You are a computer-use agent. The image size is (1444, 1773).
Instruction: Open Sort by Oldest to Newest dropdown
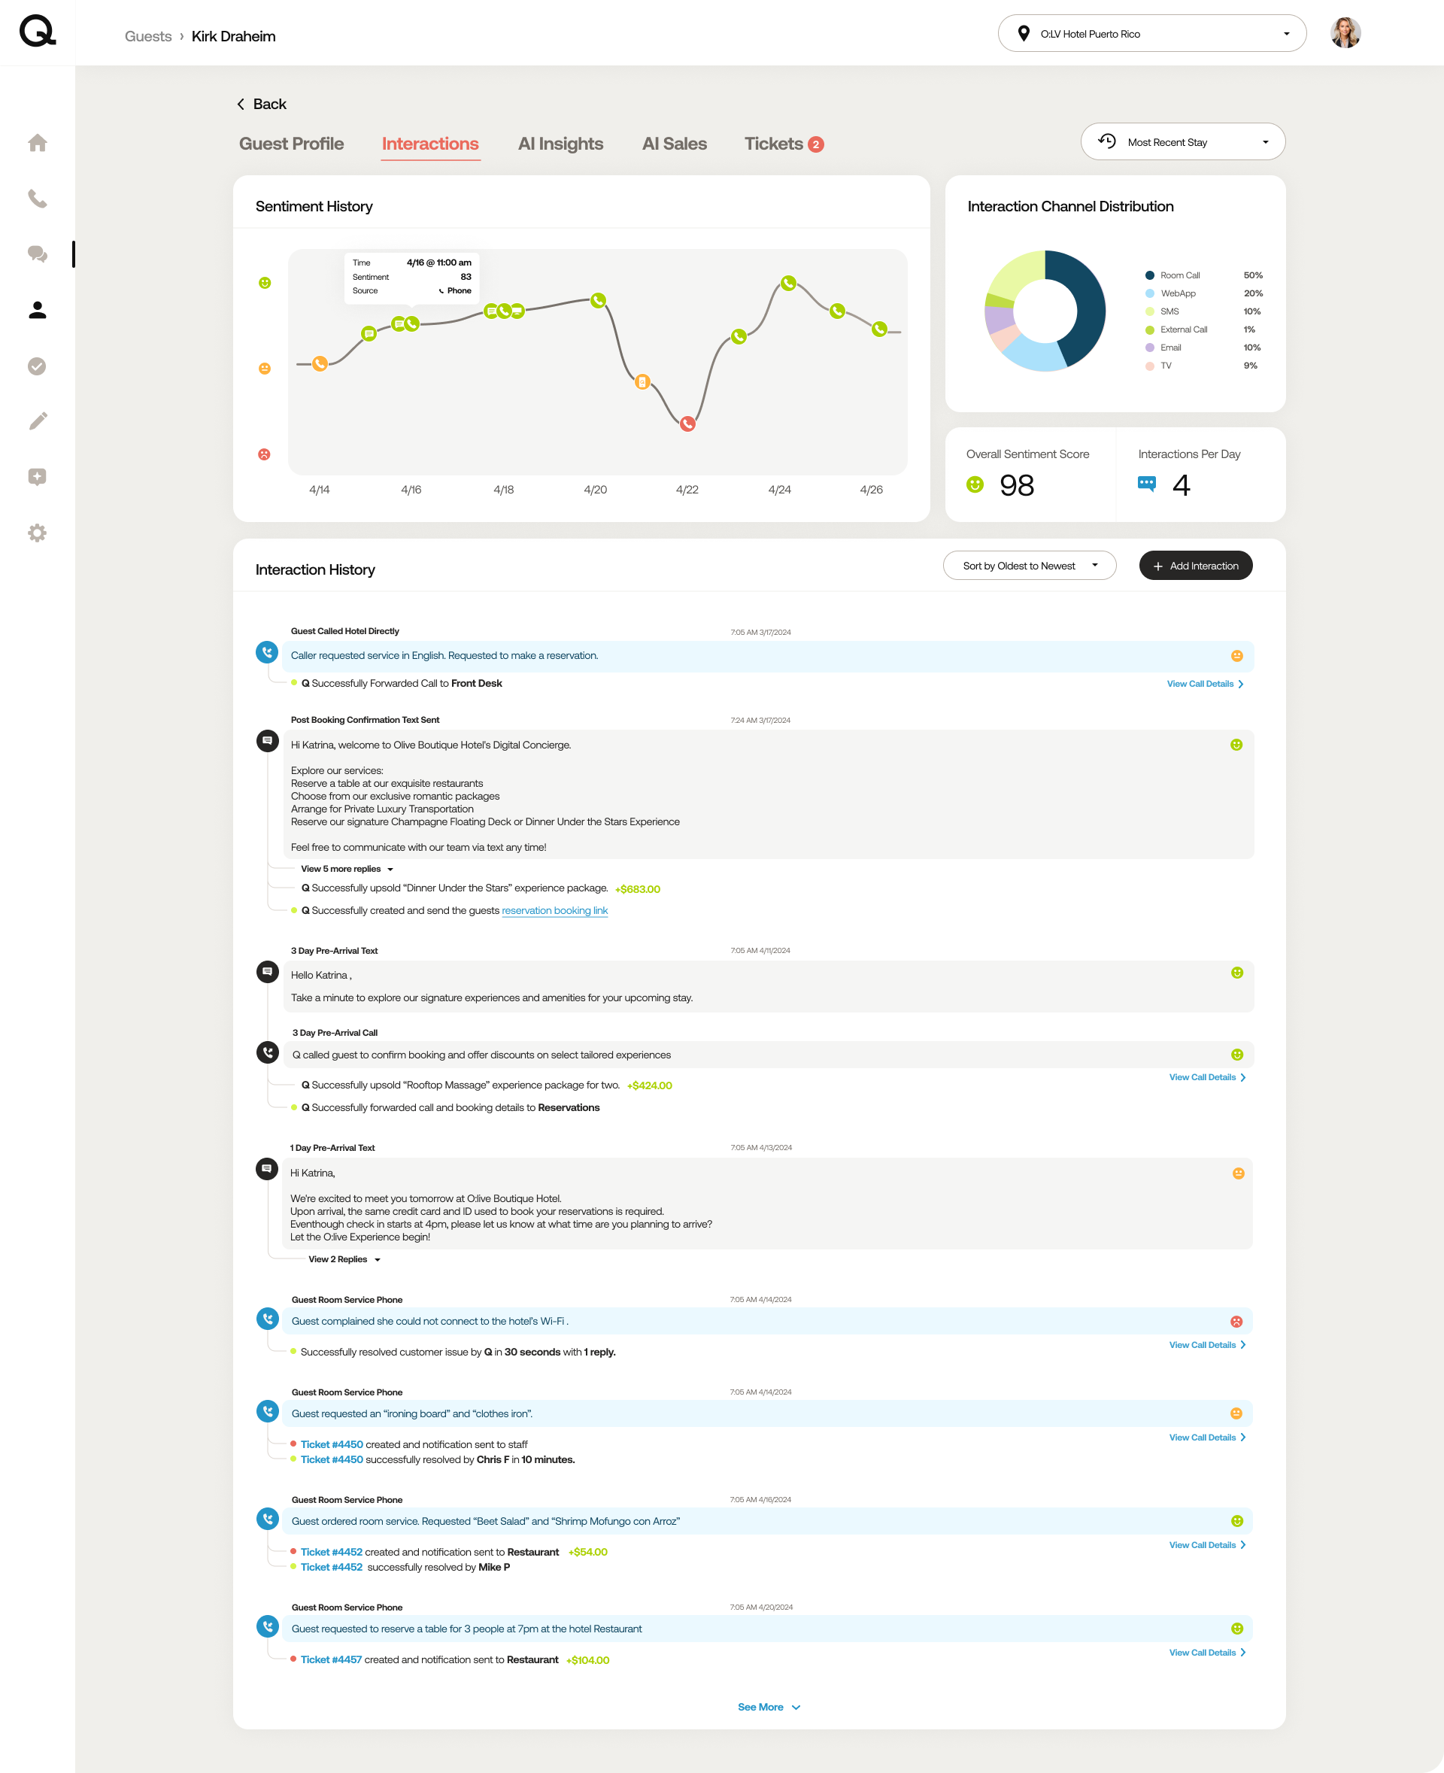coord(1029,566)
